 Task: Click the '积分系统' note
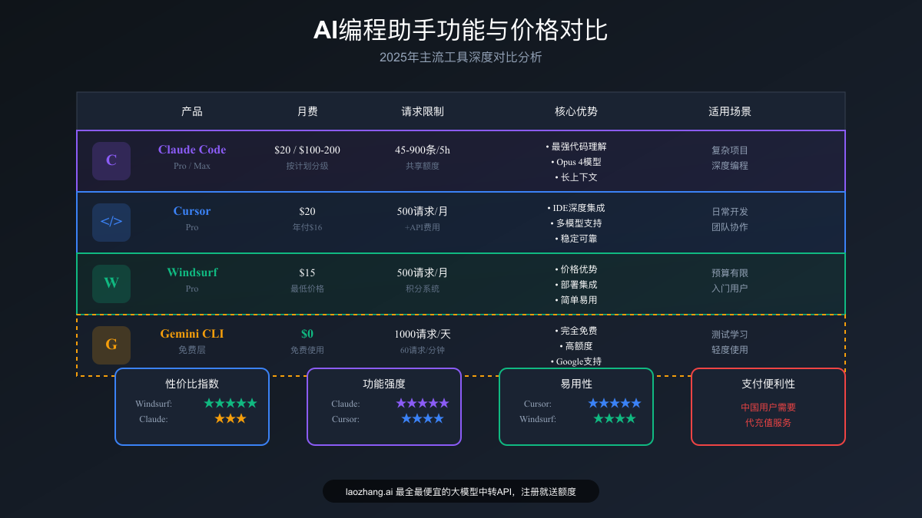[423, 289]
